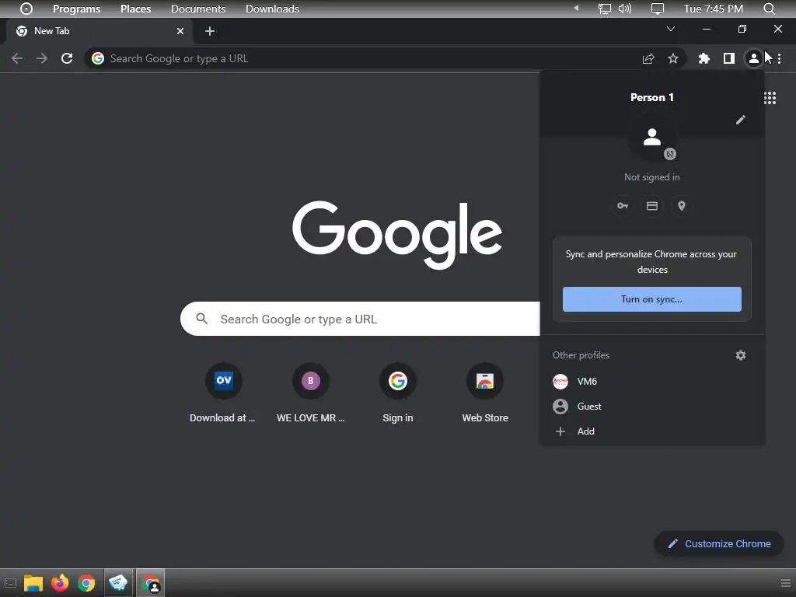Image resolution: width=796 pixels, height=597 pixels.
Task: Open payment methods card icon
Action: (x=652, y=205)
